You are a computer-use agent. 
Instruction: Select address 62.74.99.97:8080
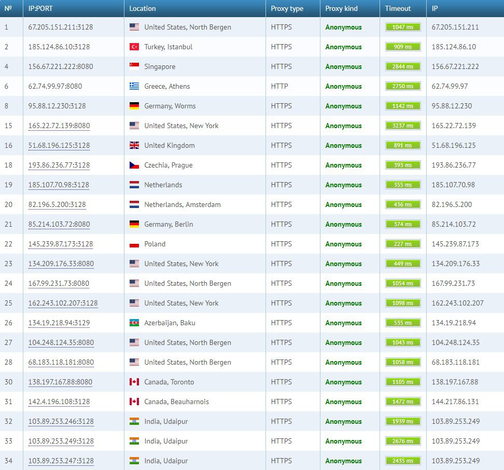[55, 86]
